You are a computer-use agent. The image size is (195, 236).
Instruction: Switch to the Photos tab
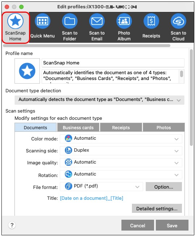(x=164, y=127)
